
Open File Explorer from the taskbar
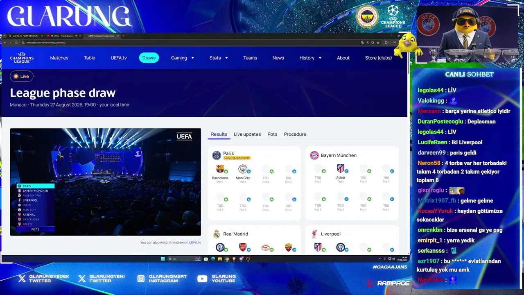(220, 259)
